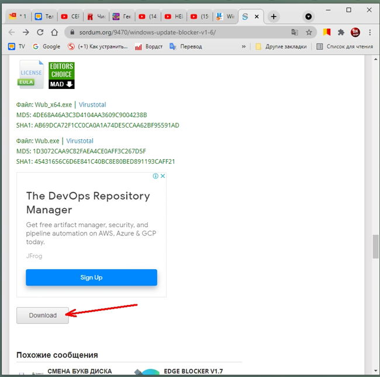Switch to the 'CEF' YouTube tab
Screen dimensions: 380x377
pos(70,16)
